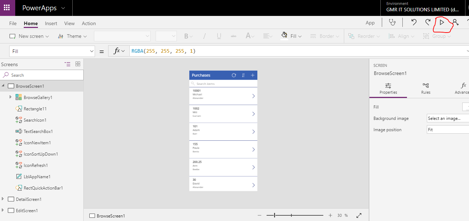Redo the last action

tap(428, 23)
